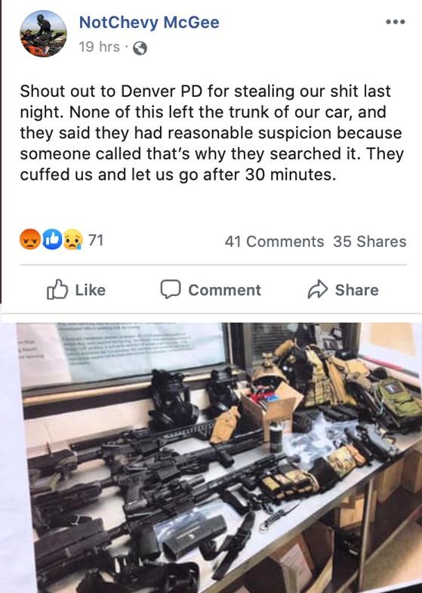The image size is (422, 593).
Task: Click the Comment button
Action: pyautogui.click(x=211, y=289)
